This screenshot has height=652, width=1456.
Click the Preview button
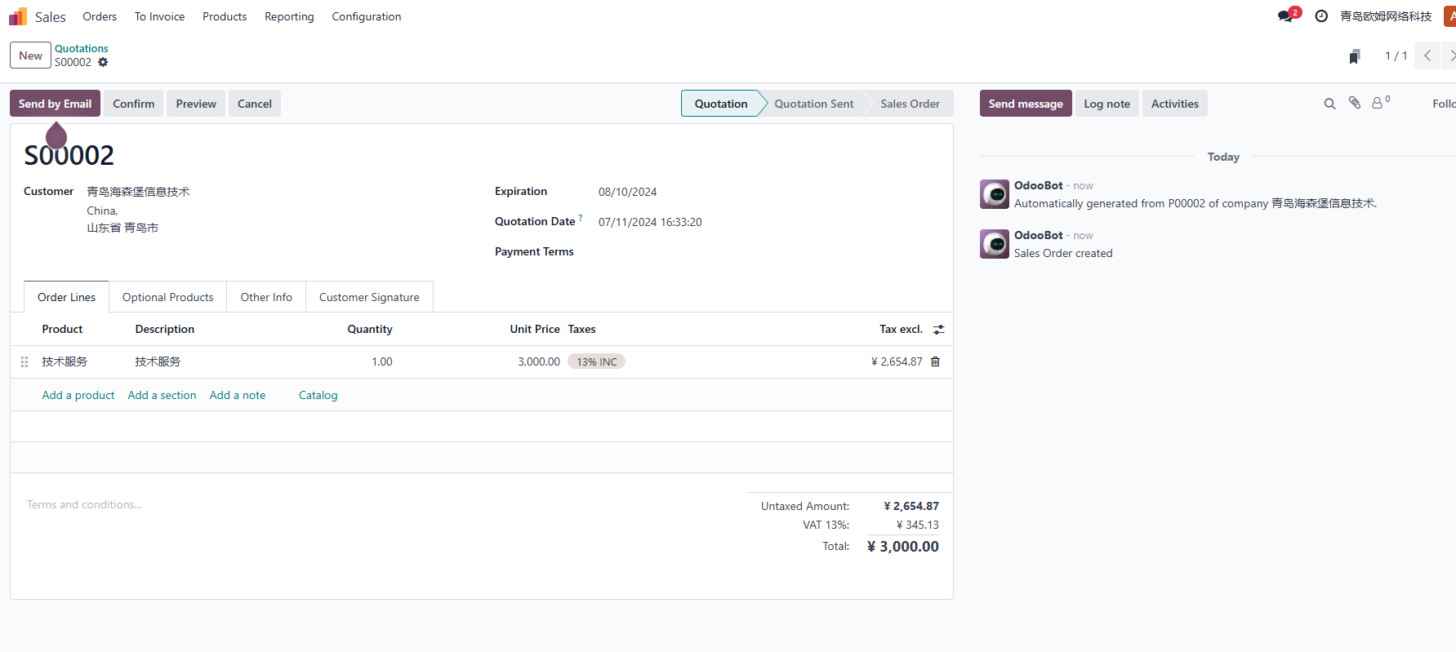(x=196, y=104)
